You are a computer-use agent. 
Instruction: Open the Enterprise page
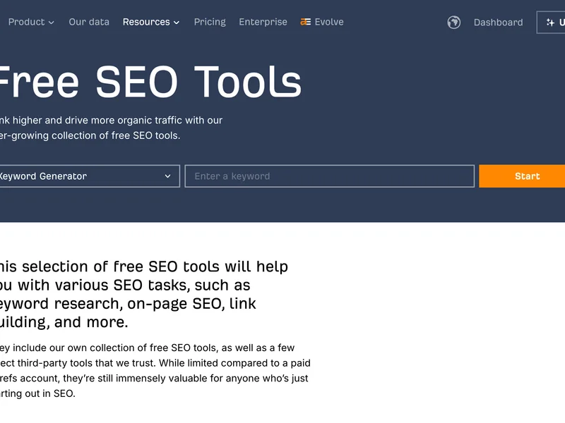pyautogui.click(x=263, y=22)
